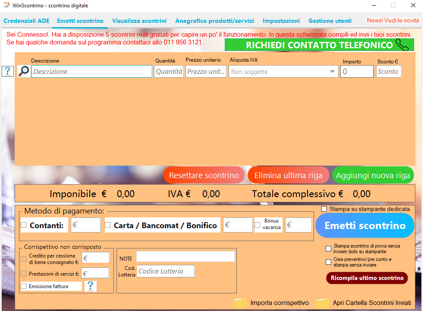Tick the Emissione fattura checkbox
Screen dimensions: 424x311
[24, 286]
